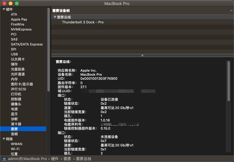Open 打印机 category
This screenshot has height=162, width=234.
click(16, 94)
